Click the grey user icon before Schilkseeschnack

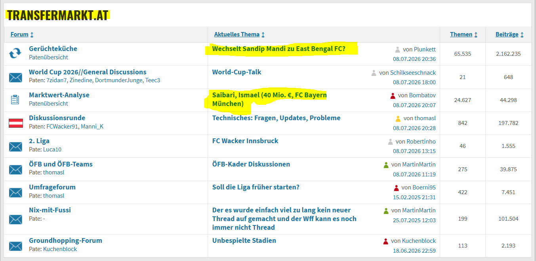click(374, 73)
